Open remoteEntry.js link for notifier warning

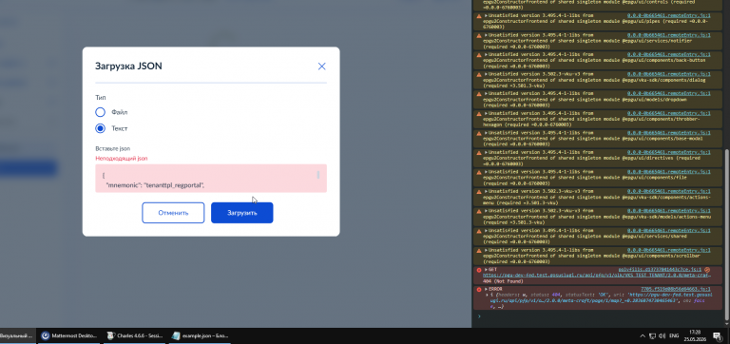click(x=668, y=35)
